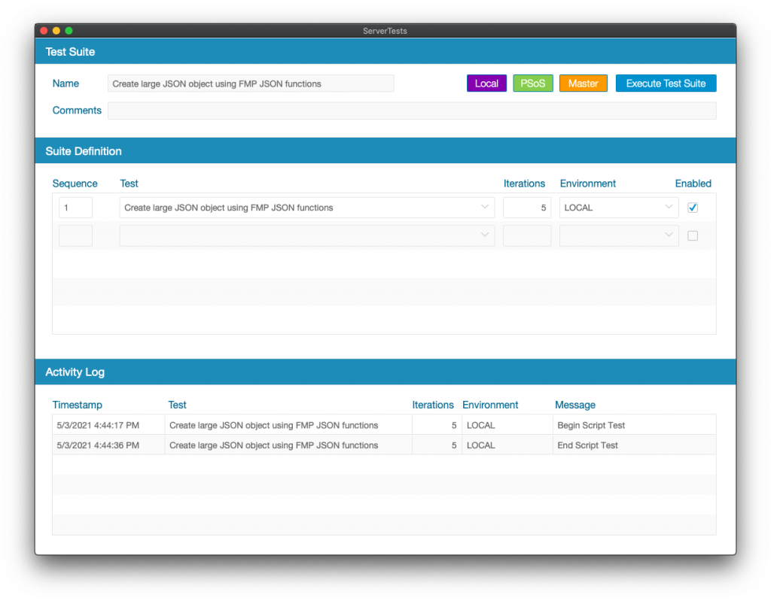The width and height of the screenshot is (771, 601).
Task: Click the Message column header
Action: point(574,405)
